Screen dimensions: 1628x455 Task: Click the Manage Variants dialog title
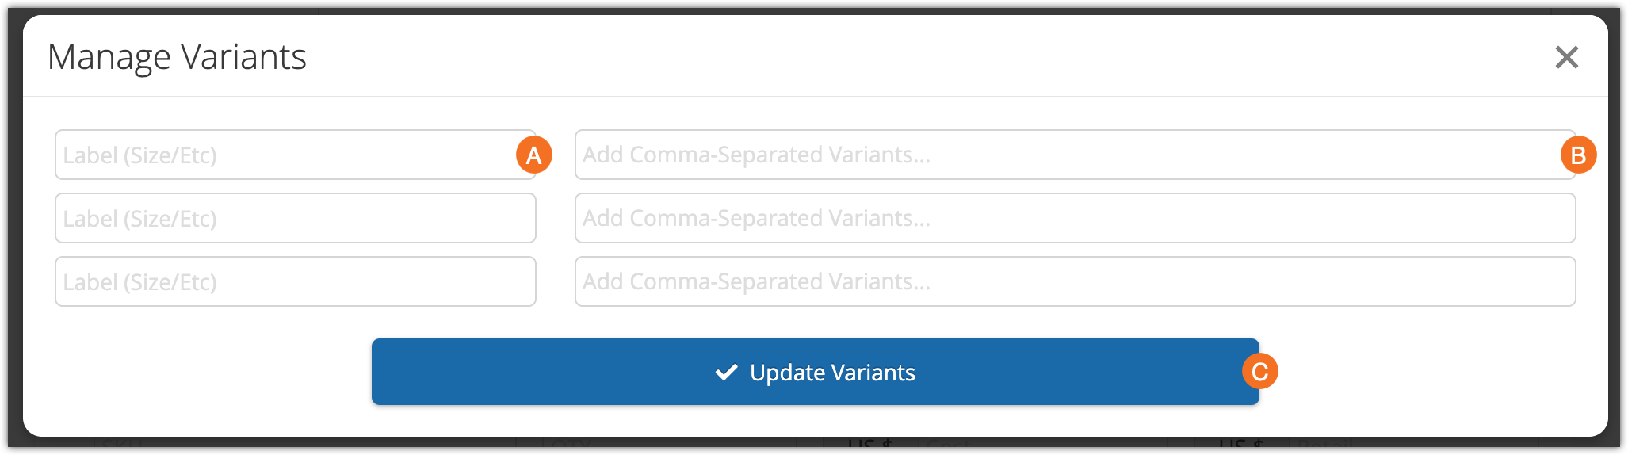[x=177, y=57]
